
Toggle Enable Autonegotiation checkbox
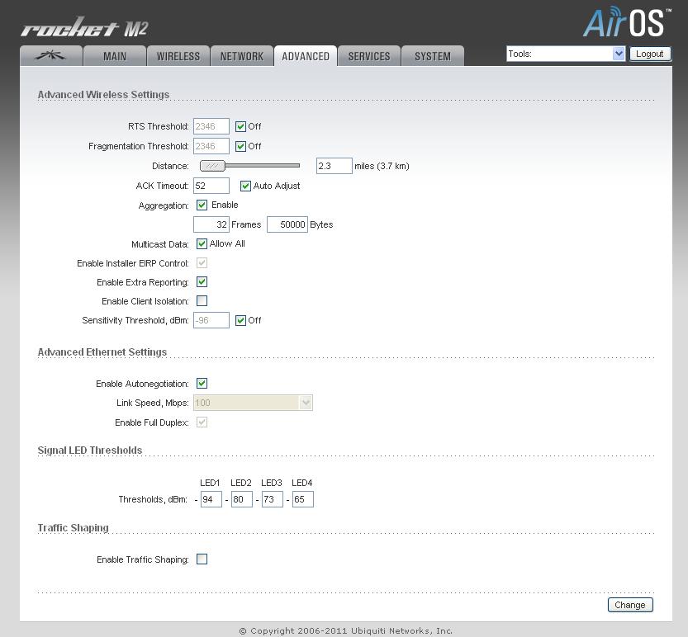click(202, 383)
